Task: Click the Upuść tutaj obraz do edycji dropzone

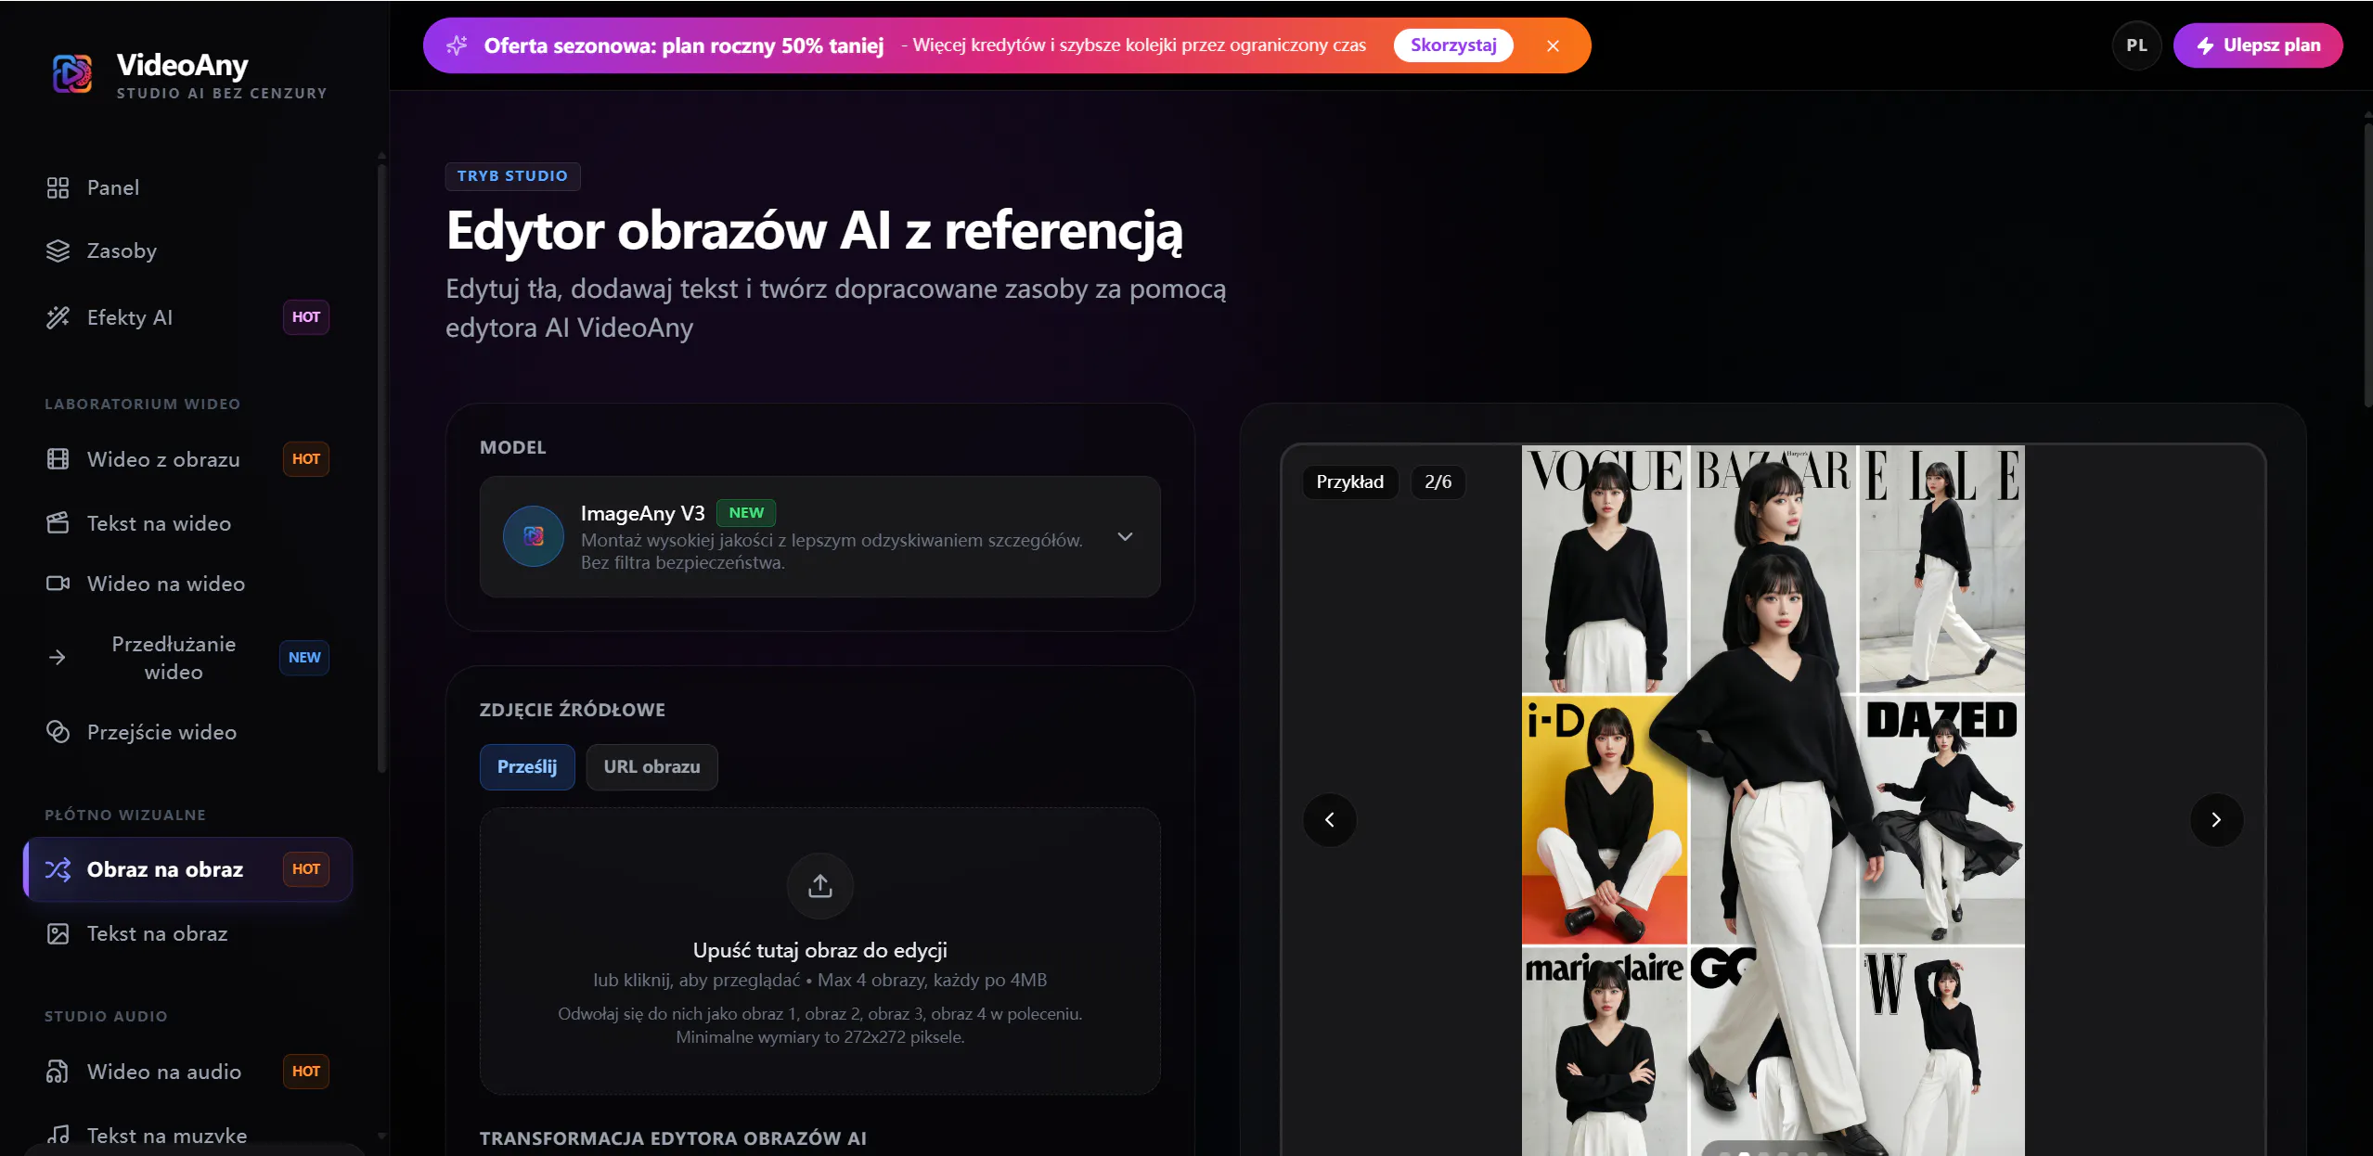Action: pyautogui.click(x=819, y=951)
